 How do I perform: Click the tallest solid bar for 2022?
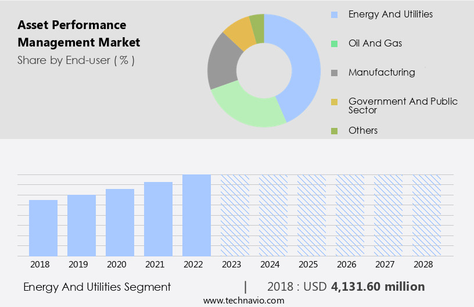click(x=196, y=215)
